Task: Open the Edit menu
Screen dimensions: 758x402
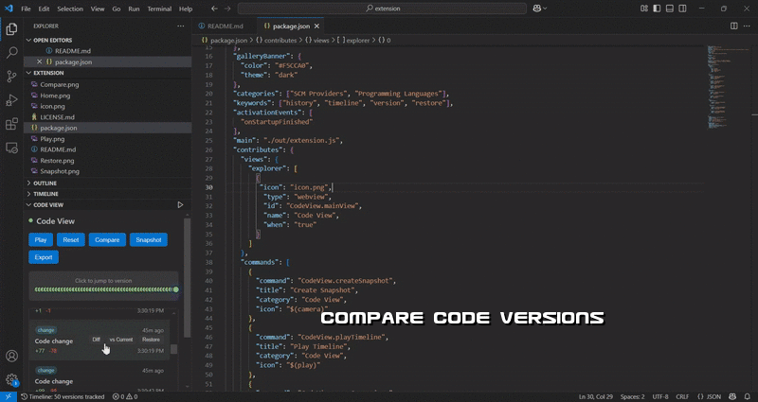Action: (44, 9)
